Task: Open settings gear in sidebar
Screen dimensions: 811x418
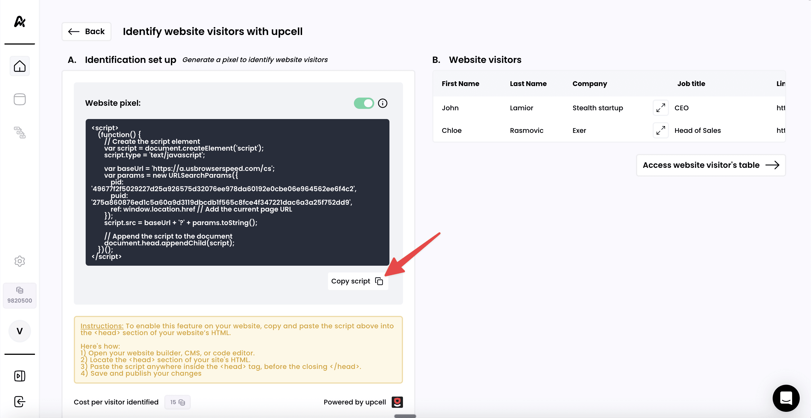Action: pos(19,261)
